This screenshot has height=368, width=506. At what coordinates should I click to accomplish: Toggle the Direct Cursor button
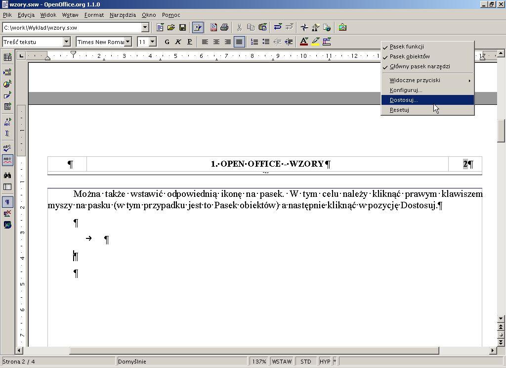(x=7, y=133)
